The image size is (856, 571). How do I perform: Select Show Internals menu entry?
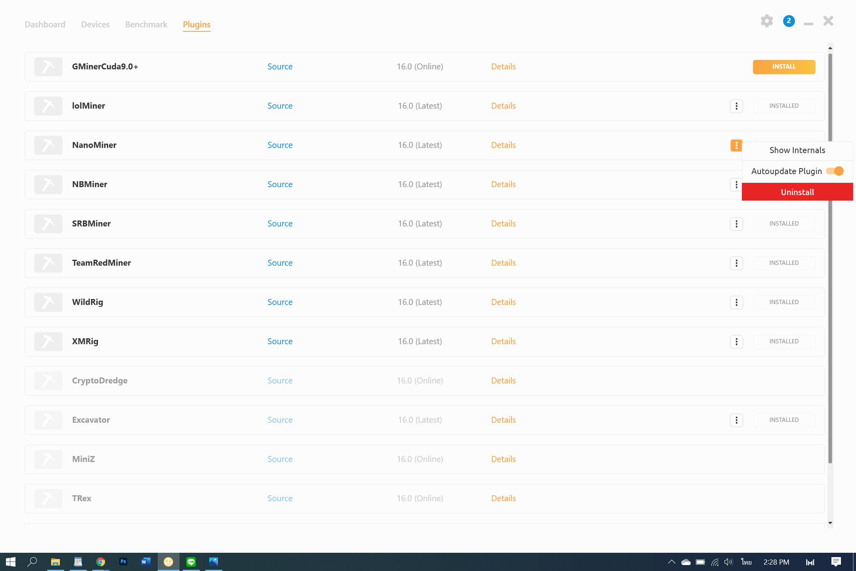(x=797, y=150)
